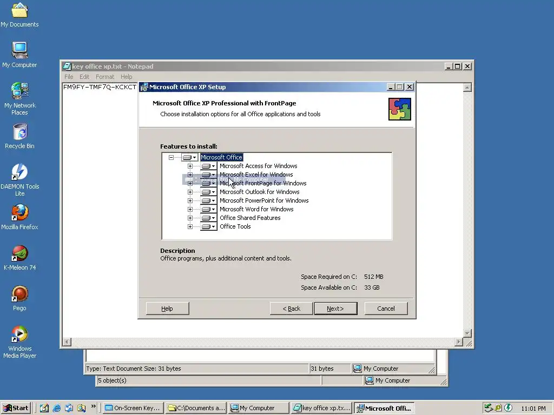Expand Microsoft Word for Windows node

point(190,209)
